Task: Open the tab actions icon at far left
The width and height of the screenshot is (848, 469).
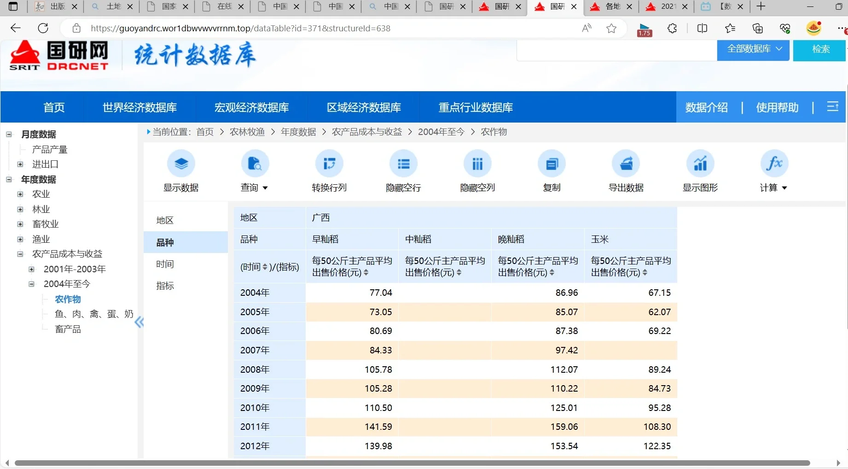Action: tap(13, 6)
